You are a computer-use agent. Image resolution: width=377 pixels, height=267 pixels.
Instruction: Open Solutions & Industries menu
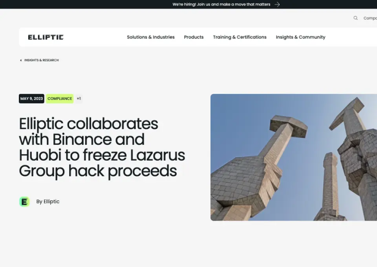(x=151, y=37)
